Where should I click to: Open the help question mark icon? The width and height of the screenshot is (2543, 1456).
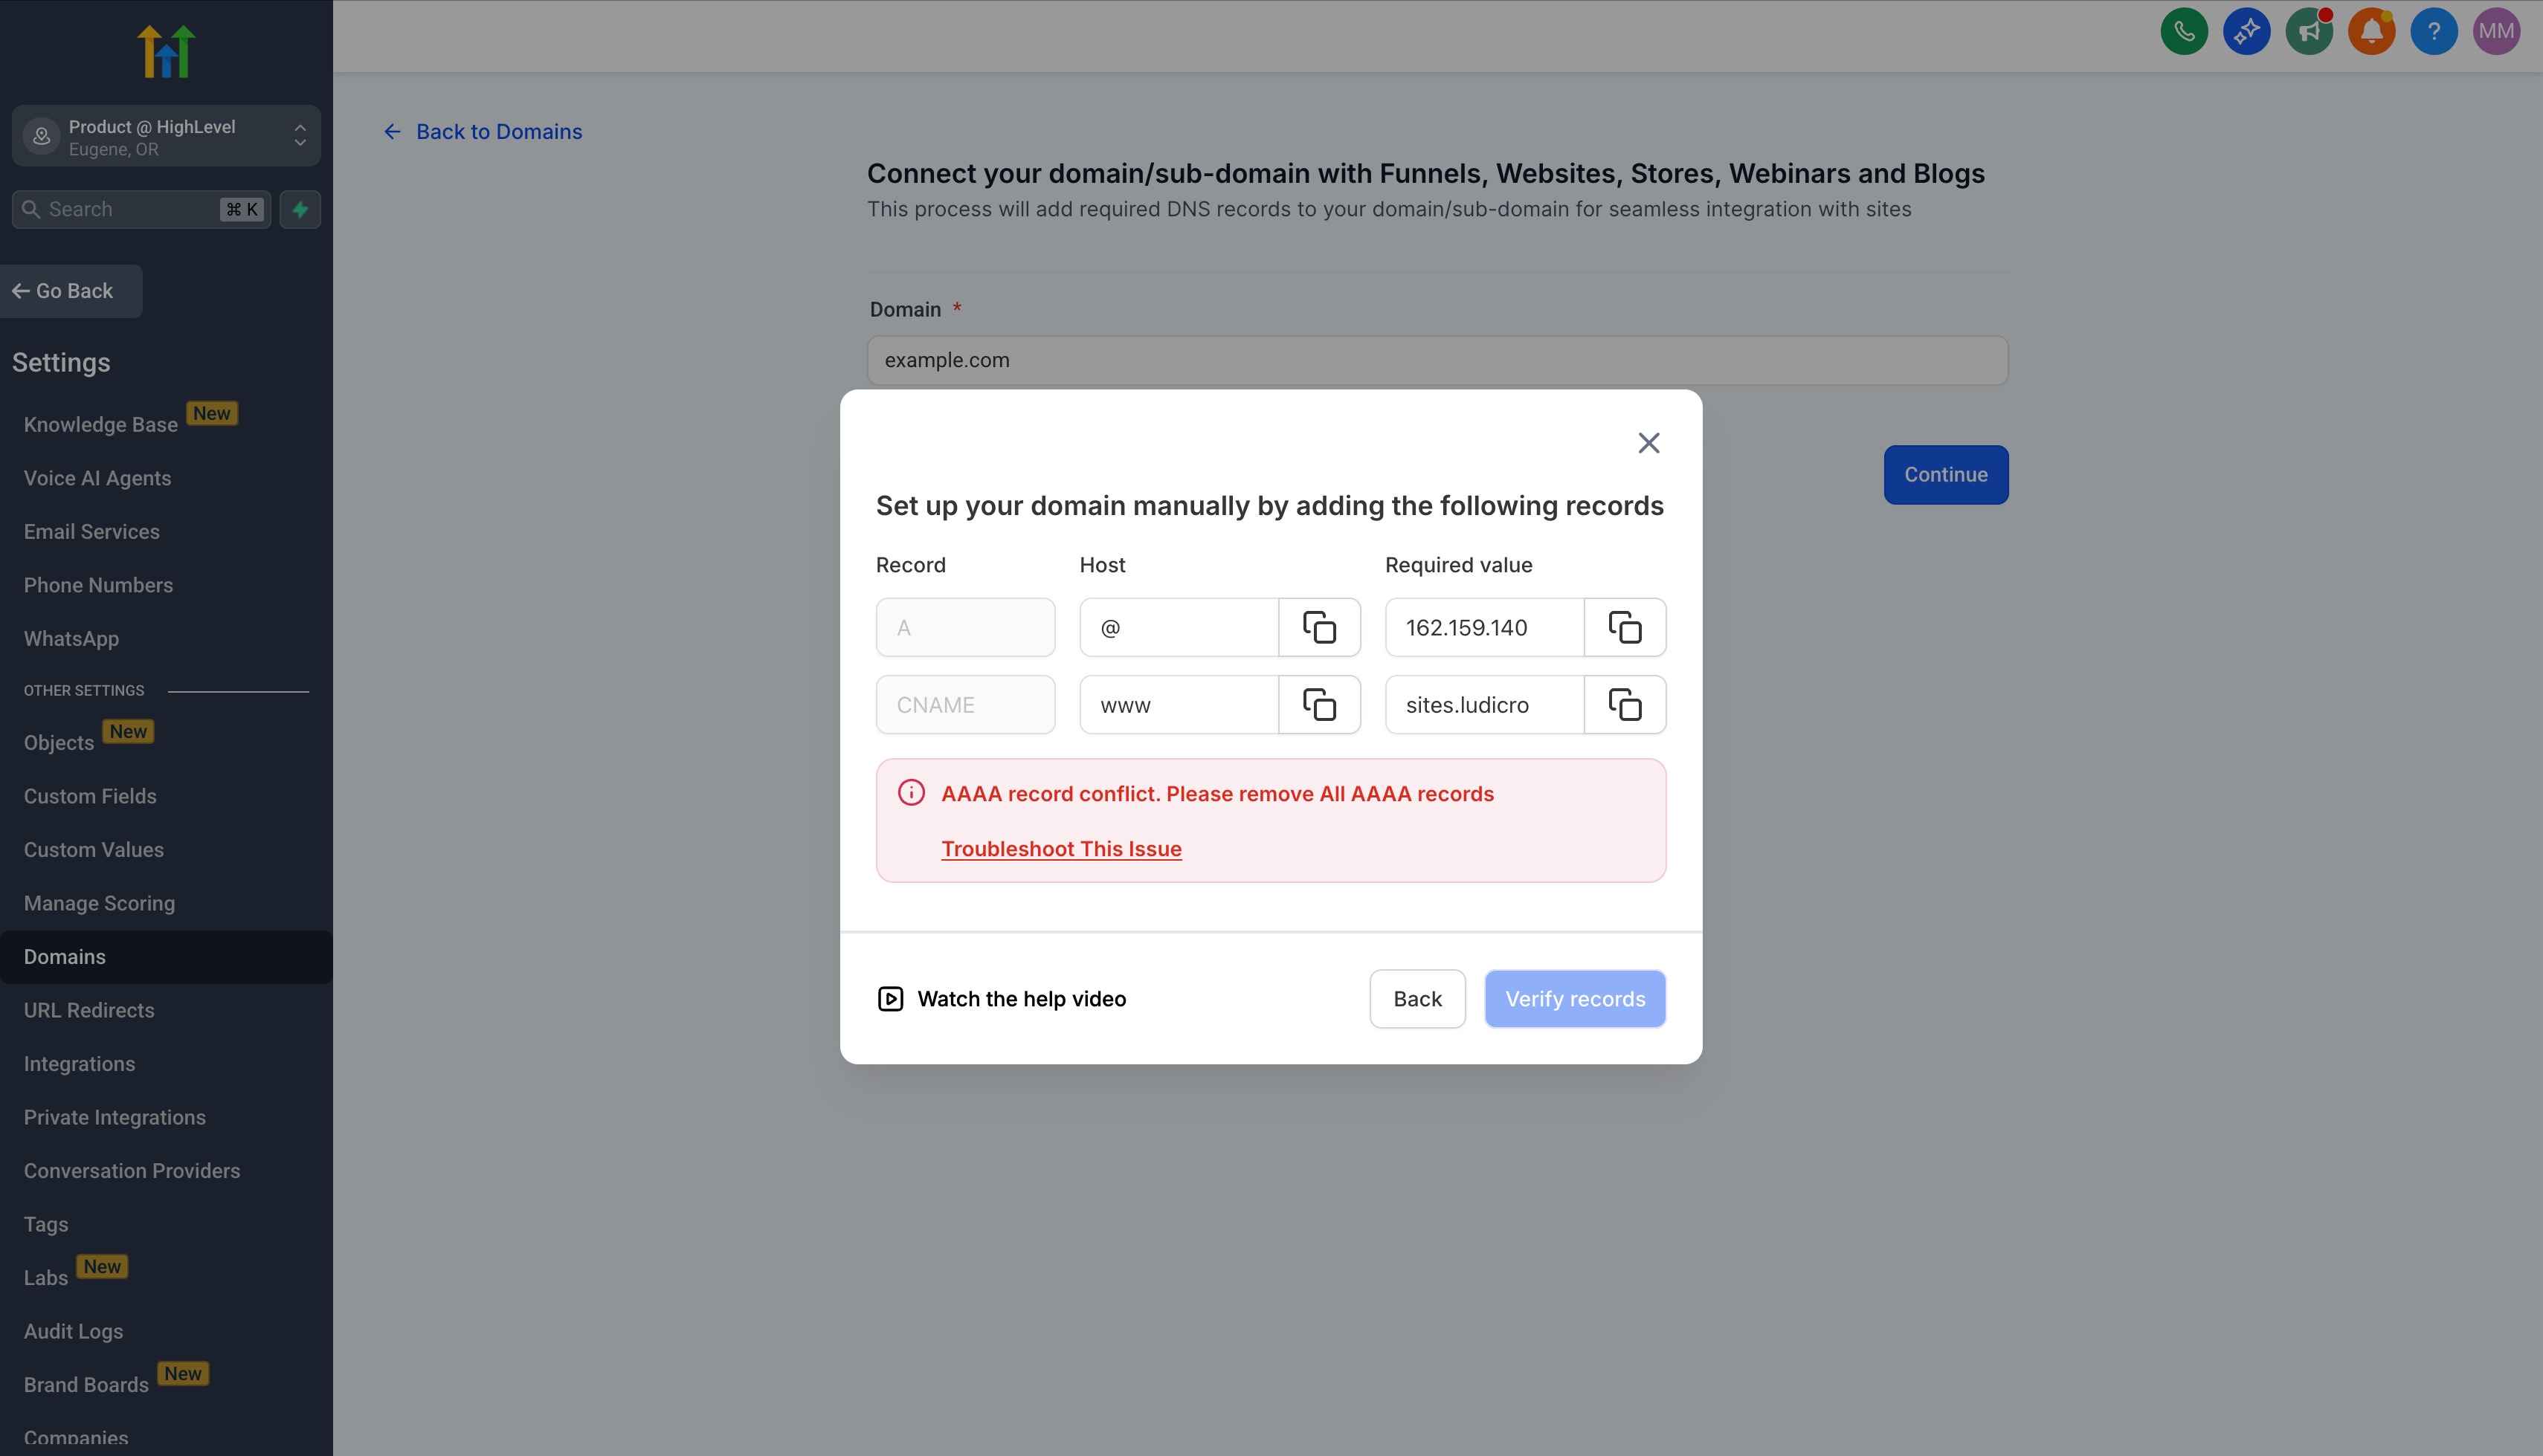pyautogui.click(x=2433, y=31)
